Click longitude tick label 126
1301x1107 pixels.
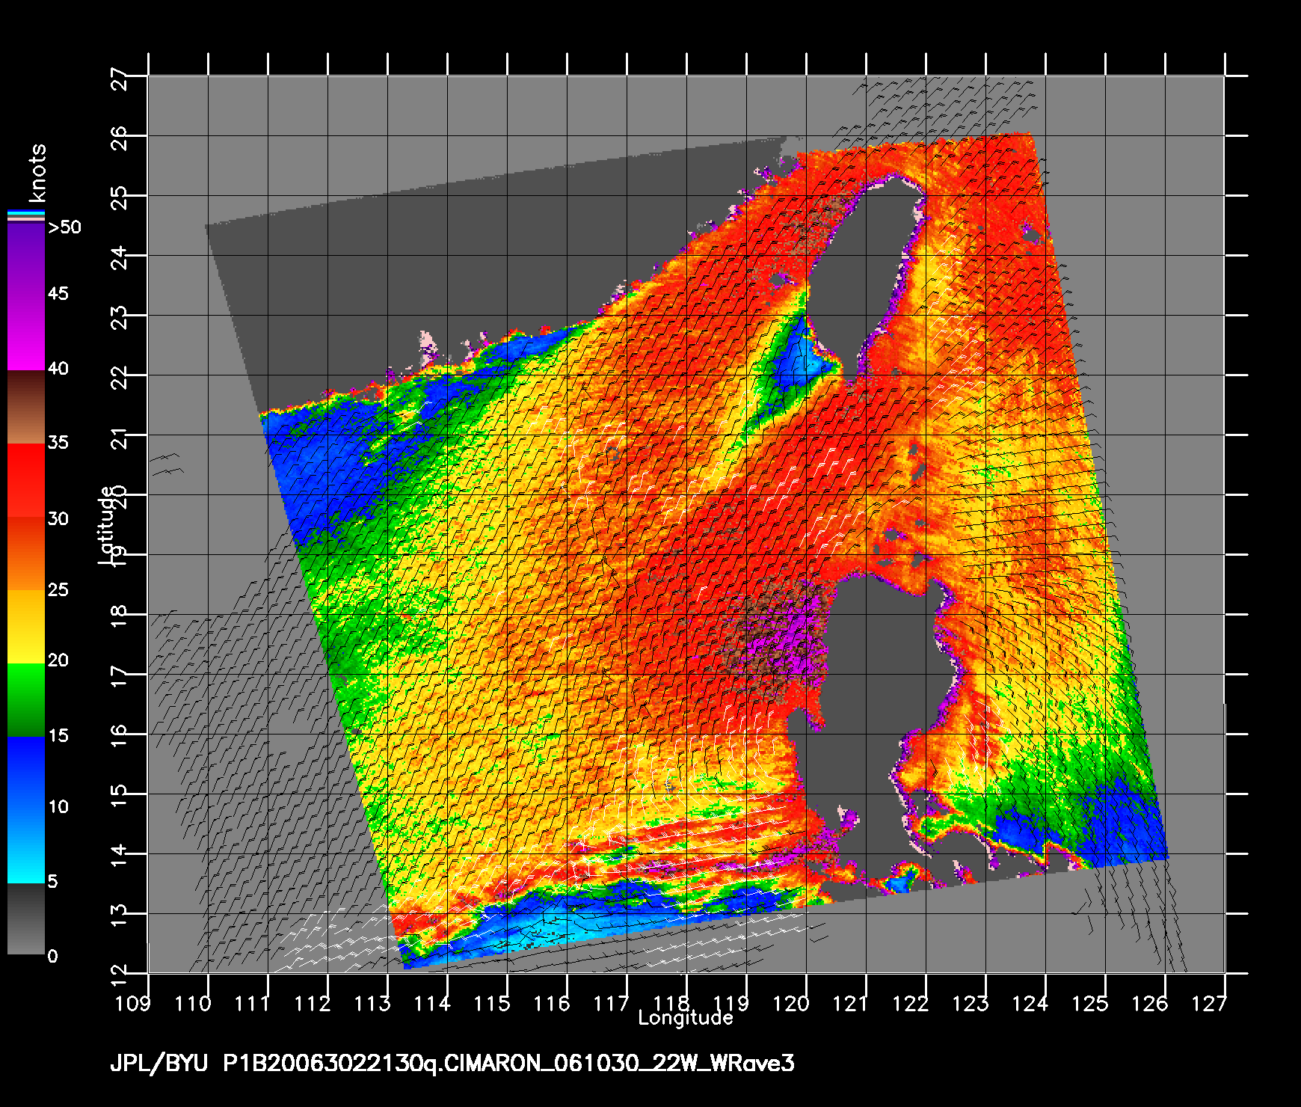tap(1150, 1003)
